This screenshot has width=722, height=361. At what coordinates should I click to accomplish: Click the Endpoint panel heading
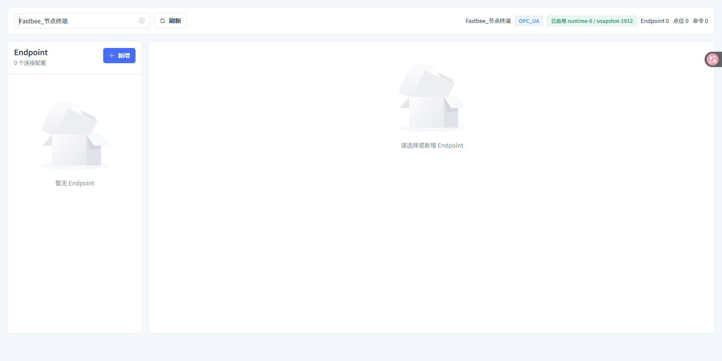[x=31, y=52]
